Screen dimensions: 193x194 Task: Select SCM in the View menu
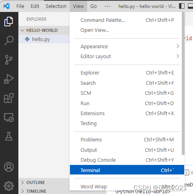(127, 93)
